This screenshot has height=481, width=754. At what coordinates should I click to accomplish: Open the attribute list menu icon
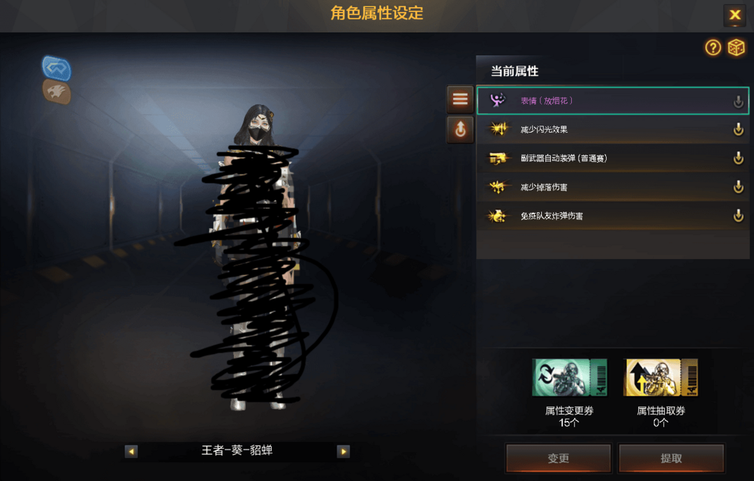(x=460, y=99)
